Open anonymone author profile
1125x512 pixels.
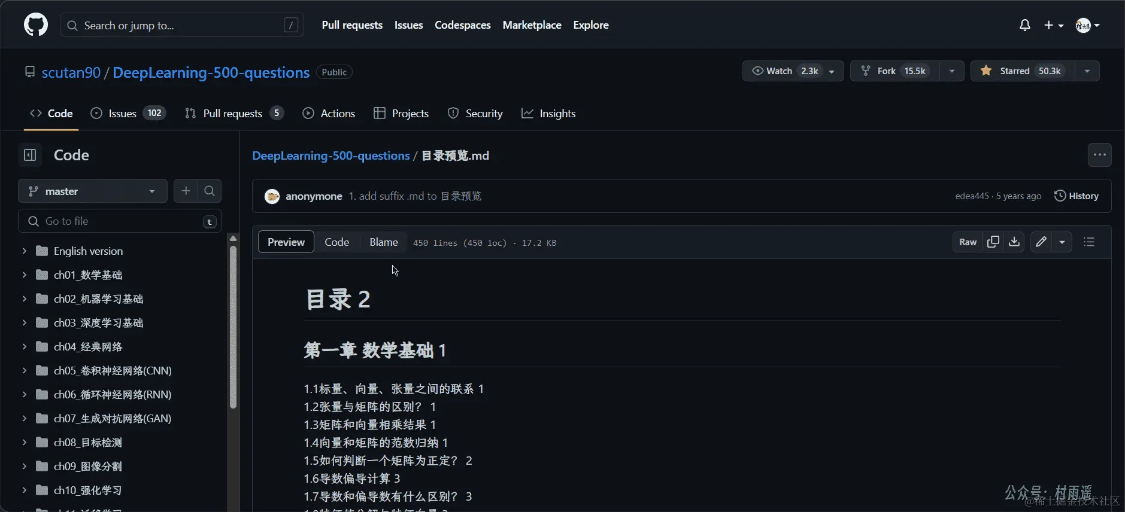pyautogui.click(x=314, y=196)
